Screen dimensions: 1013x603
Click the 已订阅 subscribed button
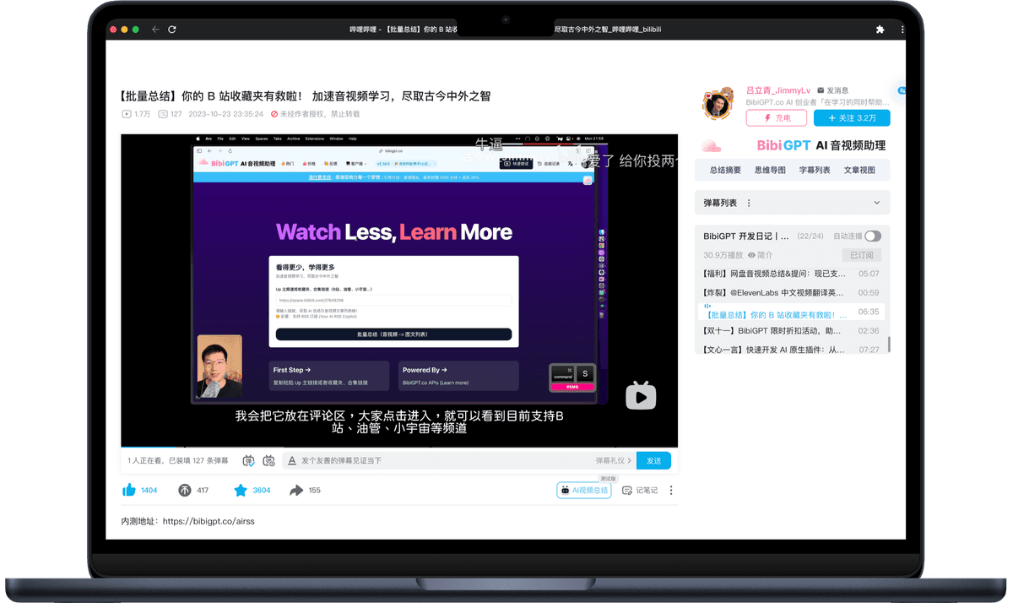tap(862, 255)
